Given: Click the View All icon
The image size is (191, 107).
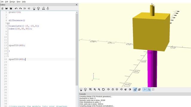Looking at the screenshot, I should [90, 89].
